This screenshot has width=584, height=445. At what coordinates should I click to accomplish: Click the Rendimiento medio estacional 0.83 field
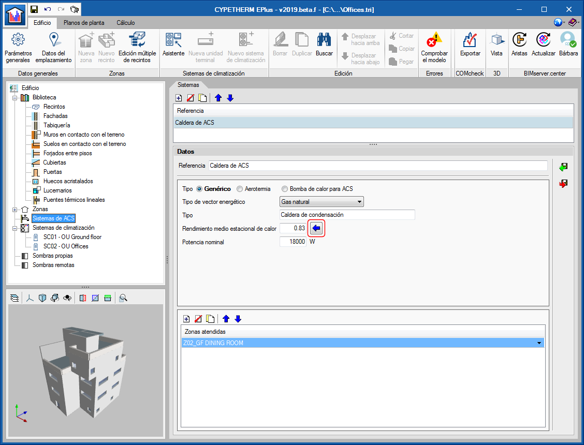point(293,228)
